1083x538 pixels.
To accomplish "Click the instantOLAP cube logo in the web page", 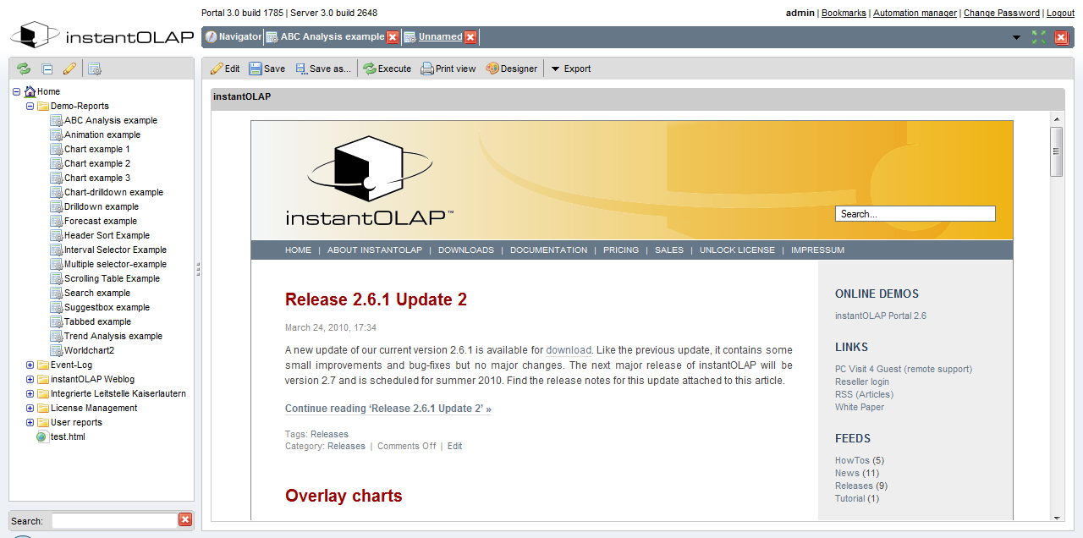I will 371,179.
